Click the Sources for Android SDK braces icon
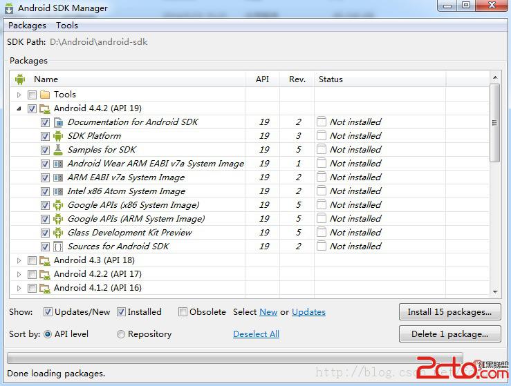 pyautogui.click(x=58, y=247)
